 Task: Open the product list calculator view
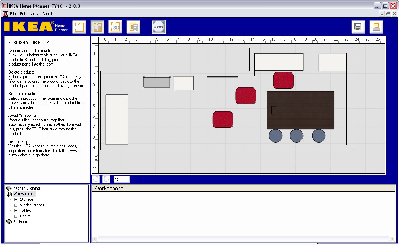[x=133, y=27]
